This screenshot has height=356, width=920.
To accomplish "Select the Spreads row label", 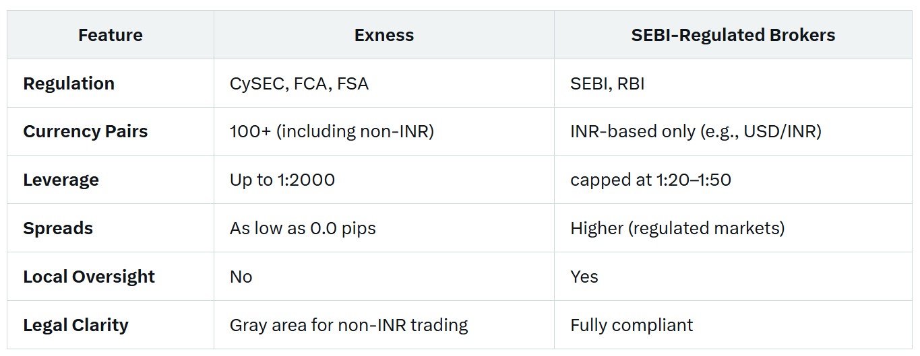I will click(x=58, y=228).
